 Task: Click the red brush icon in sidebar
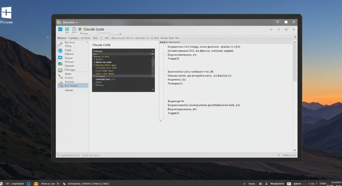60,76
